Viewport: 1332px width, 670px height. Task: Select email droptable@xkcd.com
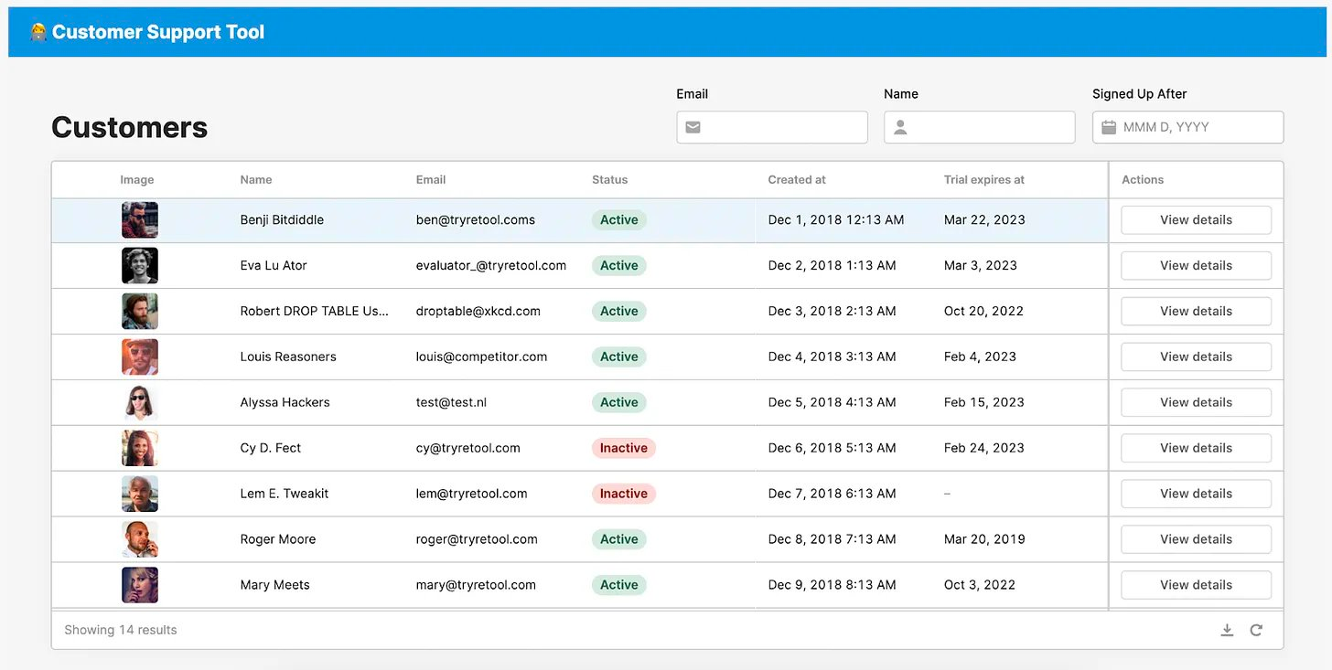click(478, 312)
